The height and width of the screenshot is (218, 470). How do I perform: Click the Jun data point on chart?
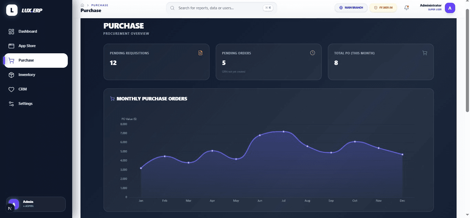click(260, 135)
